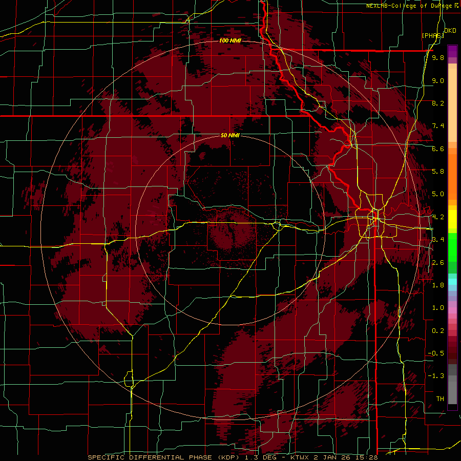Pick the purple segment atop the color bar
The image size is (461, 461).
pyautogui.click(x=452, y=51)
